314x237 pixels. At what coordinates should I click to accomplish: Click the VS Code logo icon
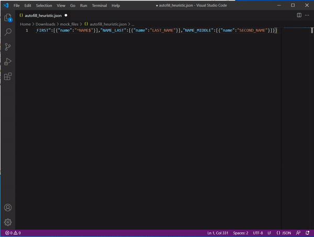click(6, 5)
